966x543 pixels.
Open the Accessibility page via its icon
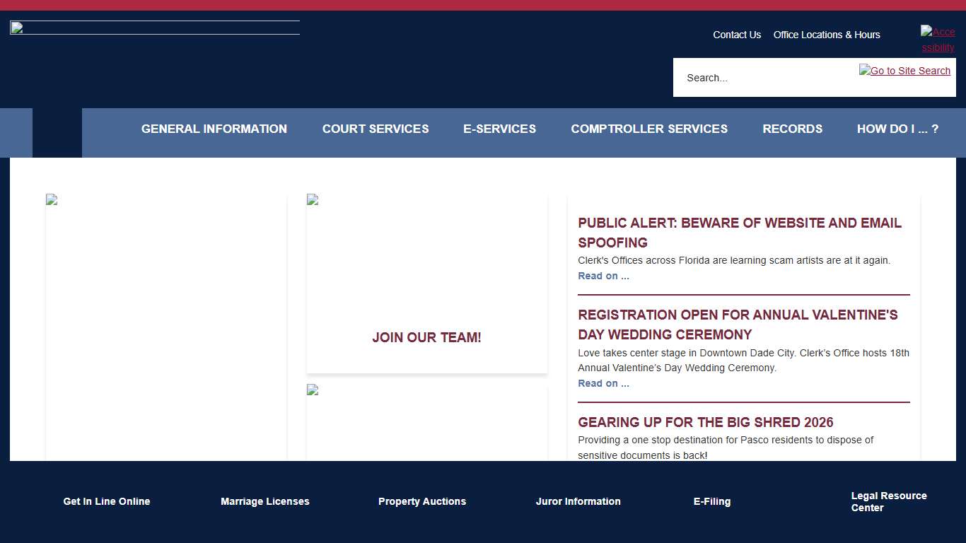pos(937,39)
